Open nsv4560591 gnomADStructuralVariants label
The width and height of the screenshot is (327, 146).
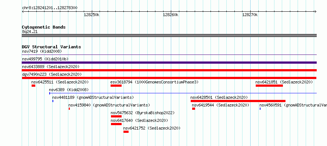click(x=293, y=105)
